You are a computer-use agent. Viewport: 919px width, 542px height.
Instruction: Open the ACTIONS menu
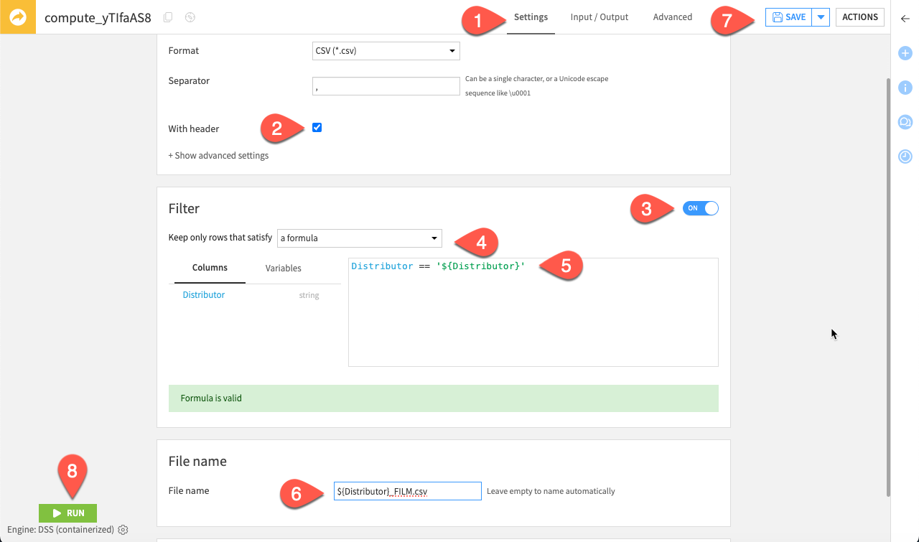859,17
